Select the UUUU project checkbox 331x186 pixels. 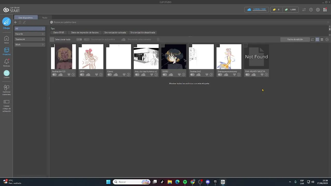point(163,45)
